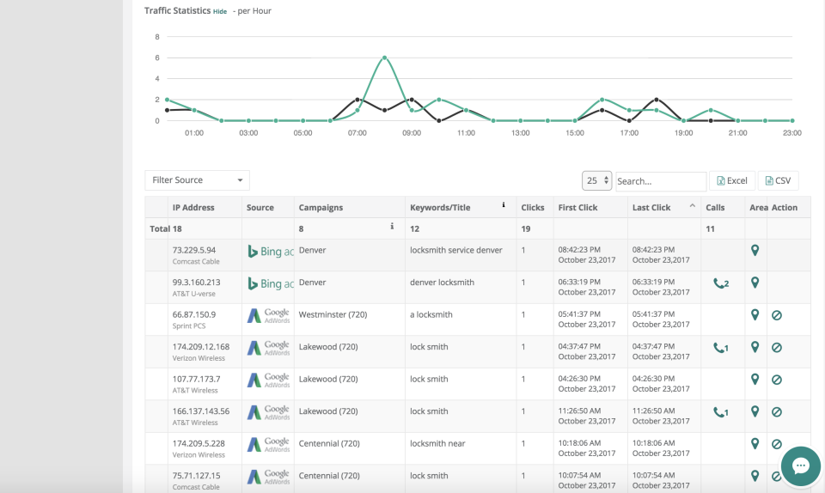The image size is (825, 493).
Task: Click the info icon beside campaigns total
Action: (392, 227)
